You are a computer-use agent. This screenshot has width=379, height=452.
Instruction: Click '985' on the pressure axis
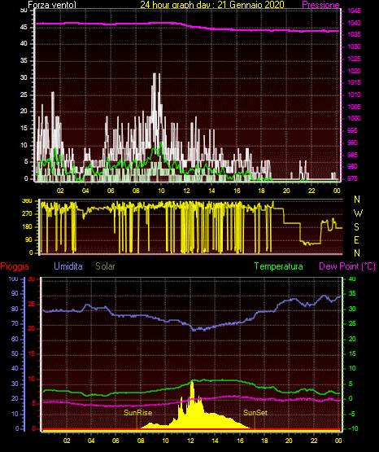point(352,155)
